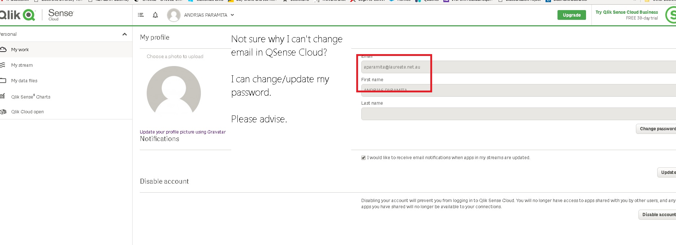Screen dimensions: 676x245
Task: Collapse the Personal section
Action: click(125, 34)
